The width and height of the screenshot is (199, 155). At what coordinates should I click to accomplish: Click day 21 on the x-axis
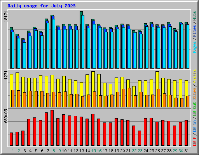128,151
